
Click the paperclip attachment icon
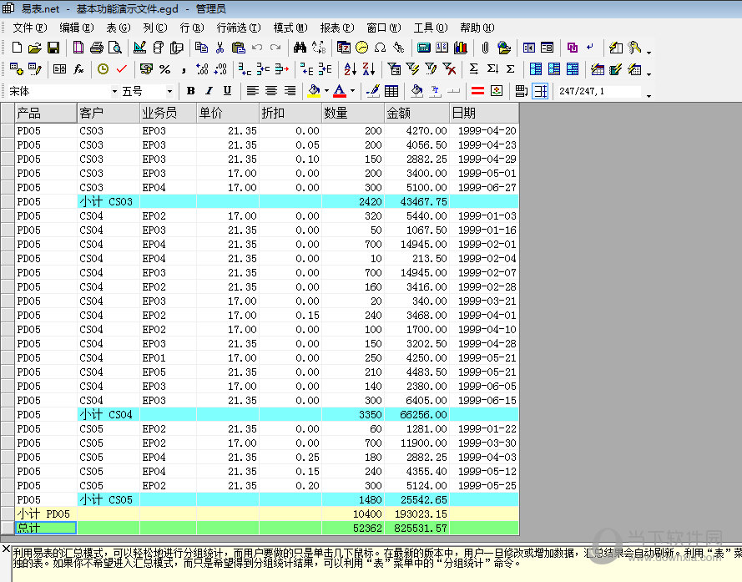[x=484, y=48]
